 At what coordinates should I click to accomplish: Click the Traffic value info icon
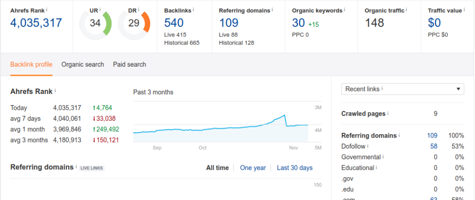[464, 10]
